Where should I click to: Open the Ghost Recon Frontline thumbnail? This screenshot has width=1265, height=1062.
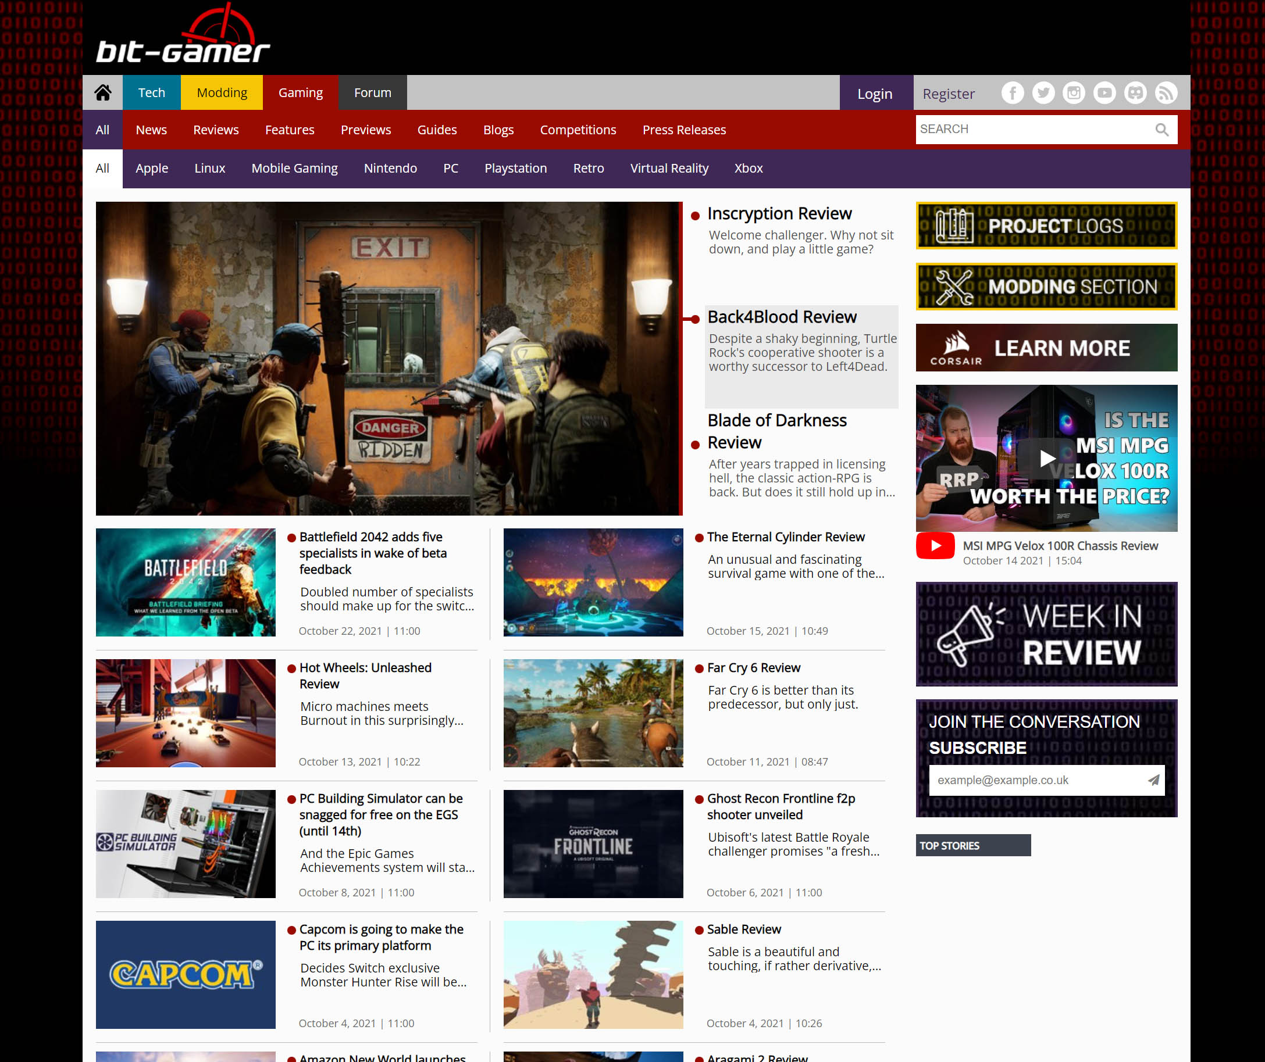593,844
